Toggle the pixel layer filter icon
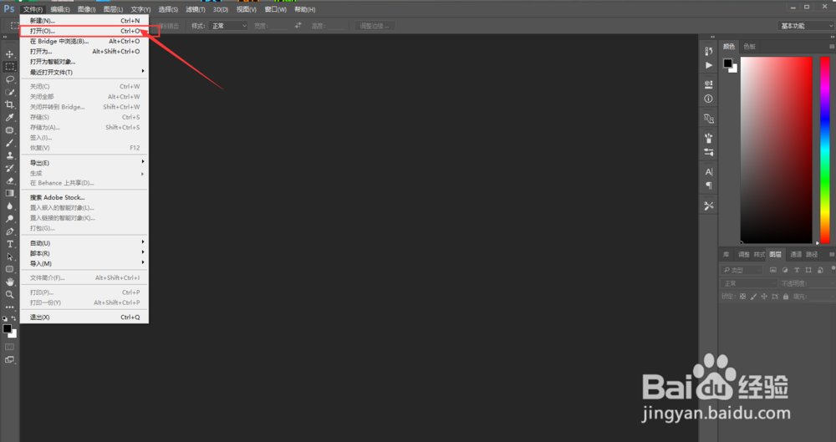Image resolution: width=836 pixels, height=442 pixels. coord(773,271)
